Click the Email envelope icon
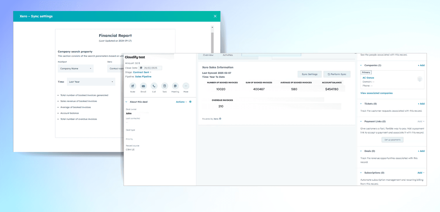 click(143, 86)
